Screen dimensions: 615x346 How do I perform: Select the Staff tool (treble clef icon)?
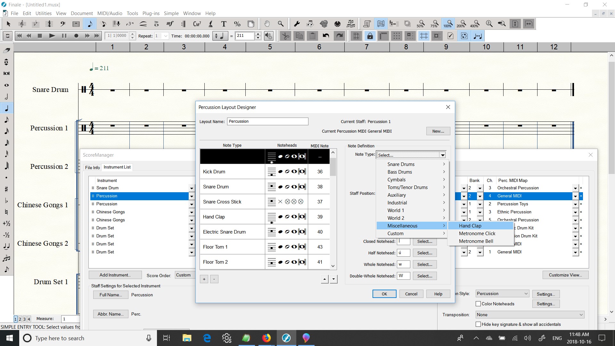point(22,24)
